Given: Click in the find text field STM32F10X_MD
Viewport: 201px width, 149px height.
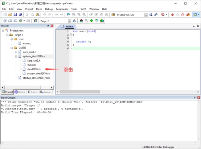Looking at the screenshot, I should [130, 15].
